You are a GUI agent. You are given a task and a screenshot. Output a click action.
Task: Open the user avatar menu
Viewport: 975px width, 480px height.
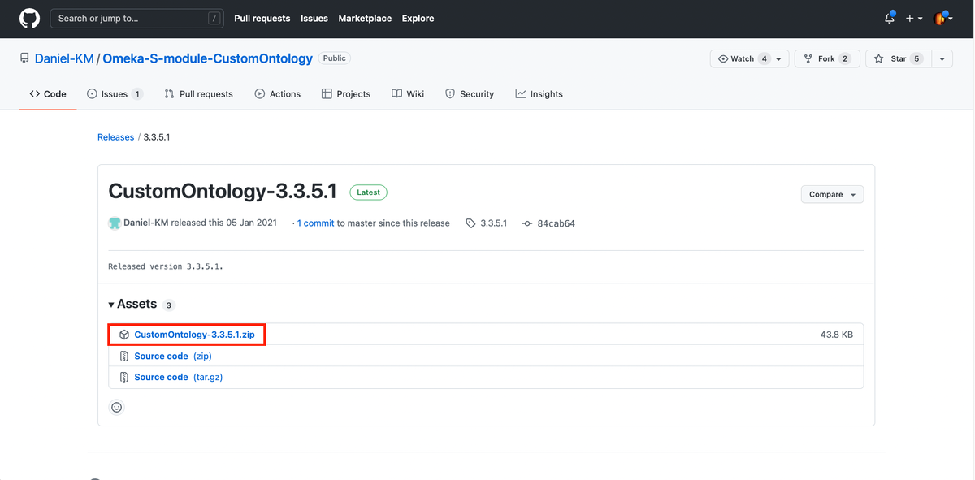point(943,18)
